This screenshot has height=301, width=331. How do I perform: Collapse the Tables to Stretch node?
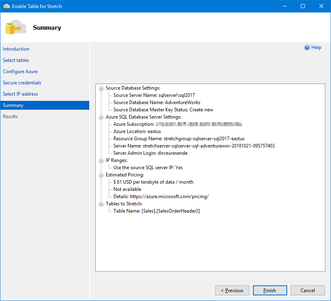coord(101,204)
